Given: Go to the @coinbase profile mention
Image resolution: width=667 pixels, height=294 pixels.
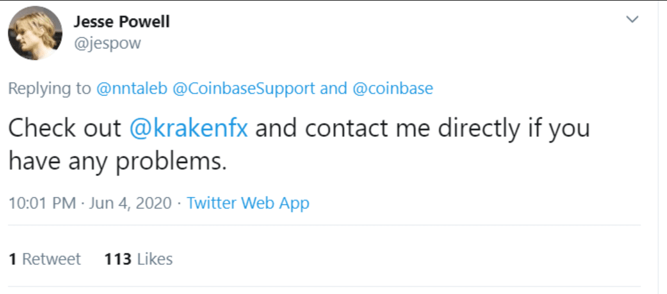Looking at the screenshot, I should coord(393,89).
